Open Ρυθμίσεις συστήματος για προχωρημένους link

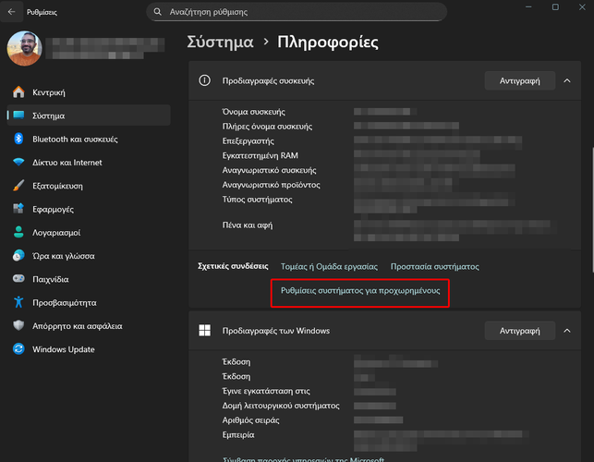click(360, 290)
